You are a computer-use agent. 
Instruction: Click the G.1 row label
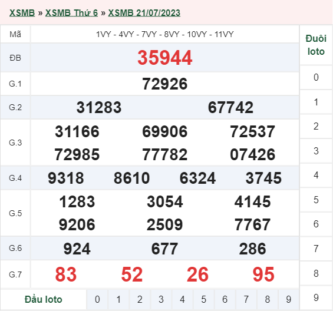pos(15,84)
